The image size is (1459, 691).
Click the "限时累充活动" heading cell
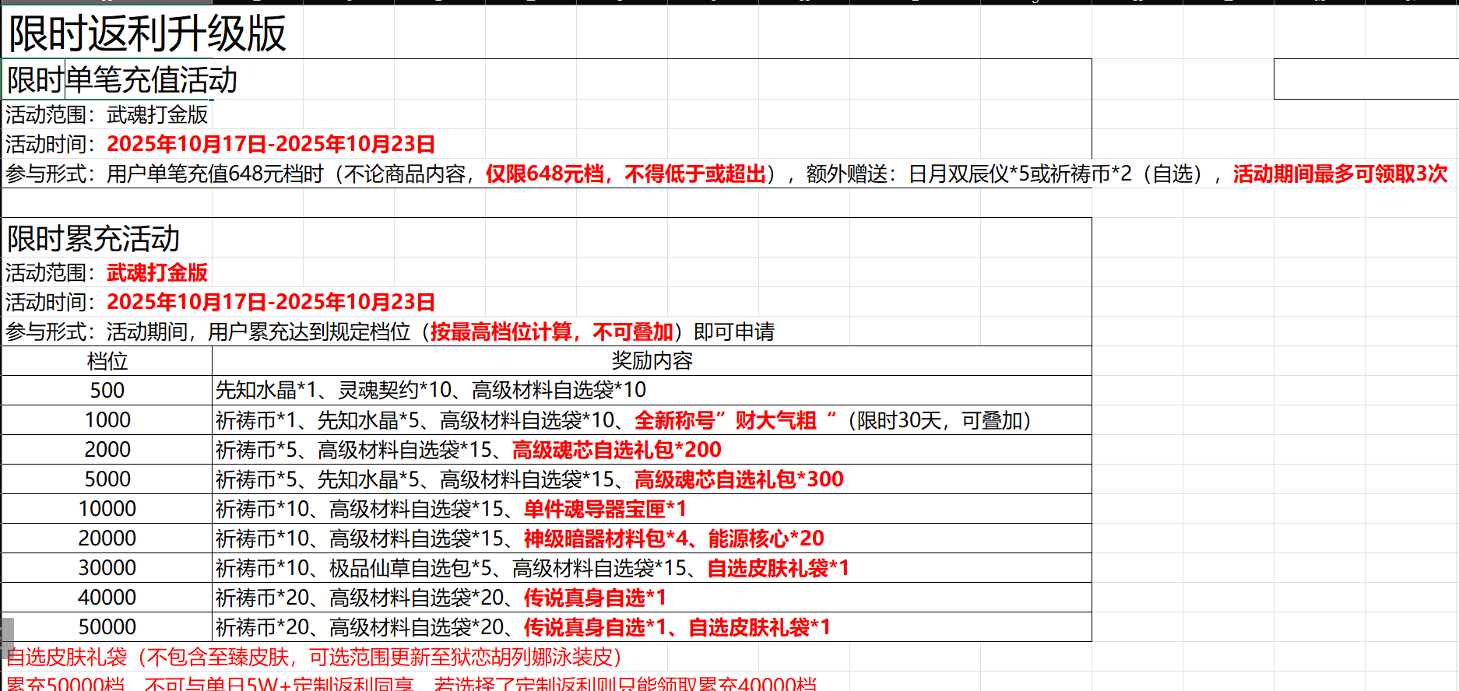pos(93,239)
